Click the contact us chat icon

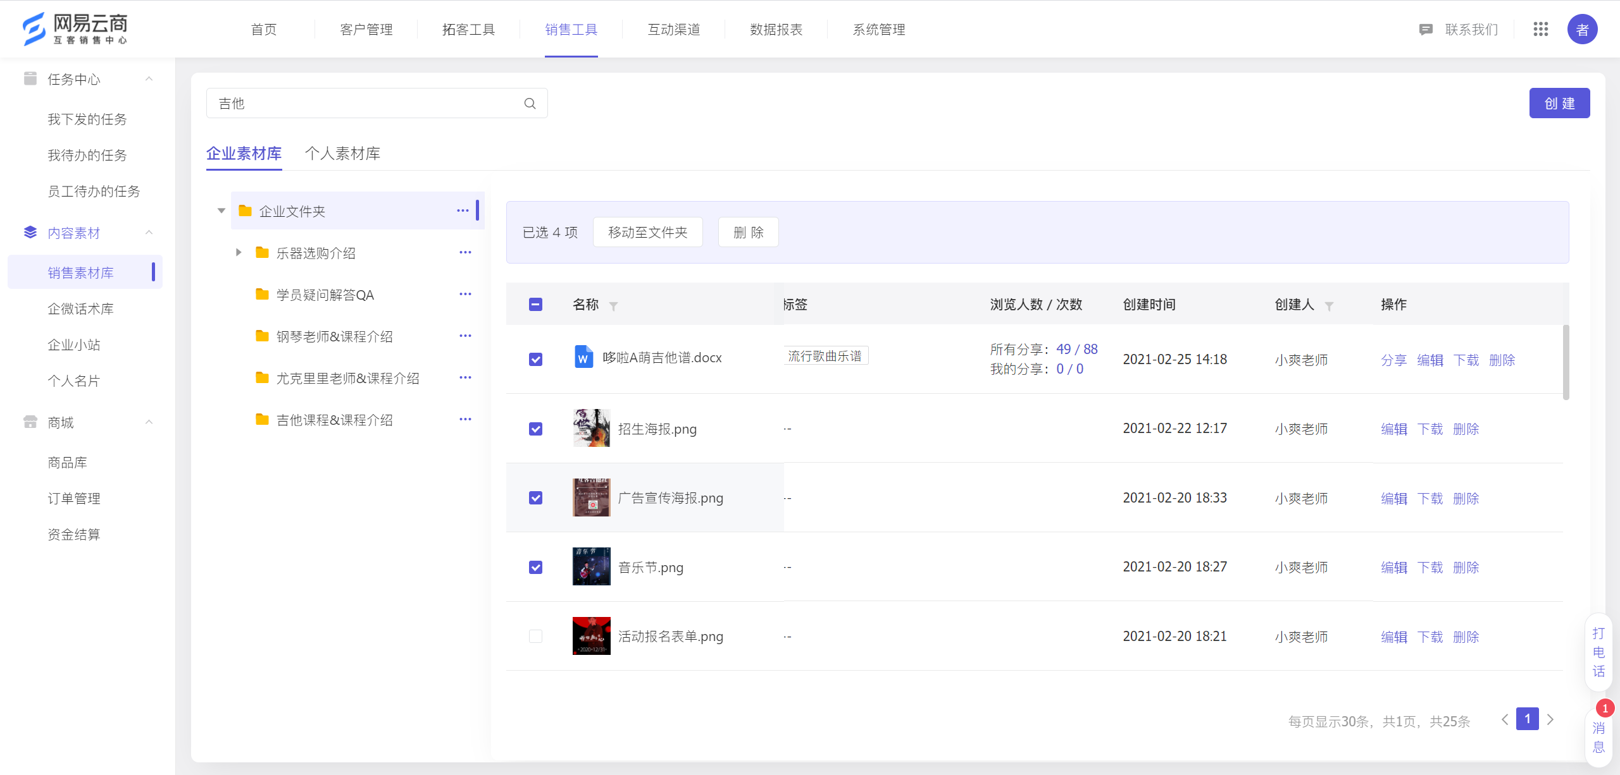tap(1426, 30)
